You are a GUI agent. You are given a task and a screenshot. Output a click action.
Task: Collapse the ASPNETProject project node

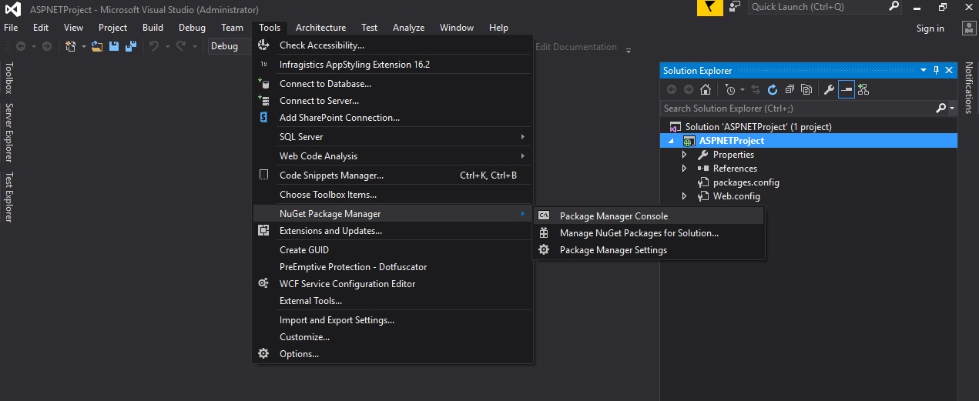coord(671,142)
